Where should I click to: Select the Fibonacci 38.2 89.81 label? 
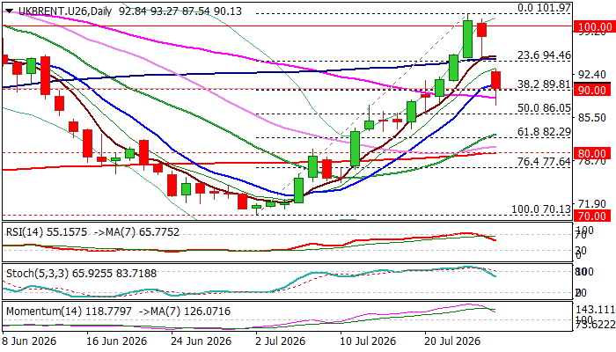click(544, 84)
